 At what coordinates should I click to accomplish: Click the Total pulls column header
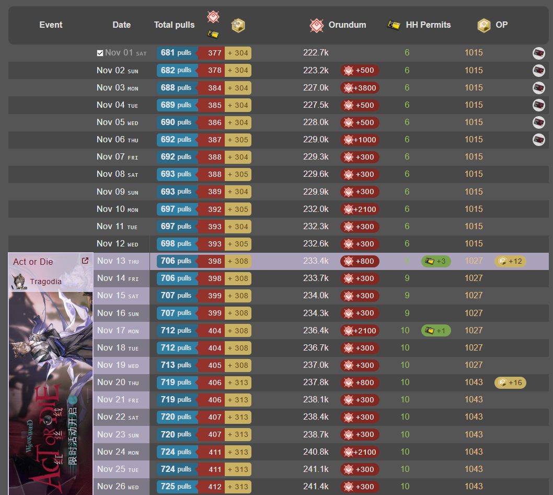174,25
